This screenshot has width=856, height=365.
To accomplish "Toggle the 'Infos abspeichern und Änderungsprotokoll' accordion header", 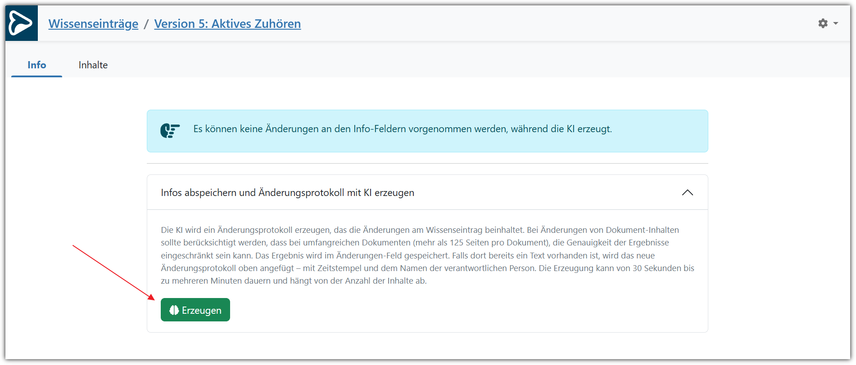I will (287, 192).
